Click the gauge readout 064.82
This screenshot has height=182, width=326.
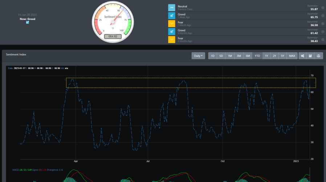pos(113,36)
